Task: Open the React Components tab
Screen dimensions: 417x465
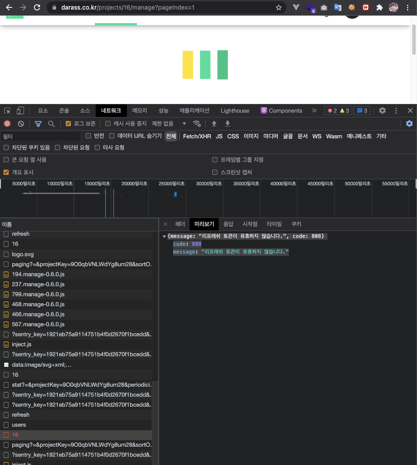Action: tap(282, 110)
